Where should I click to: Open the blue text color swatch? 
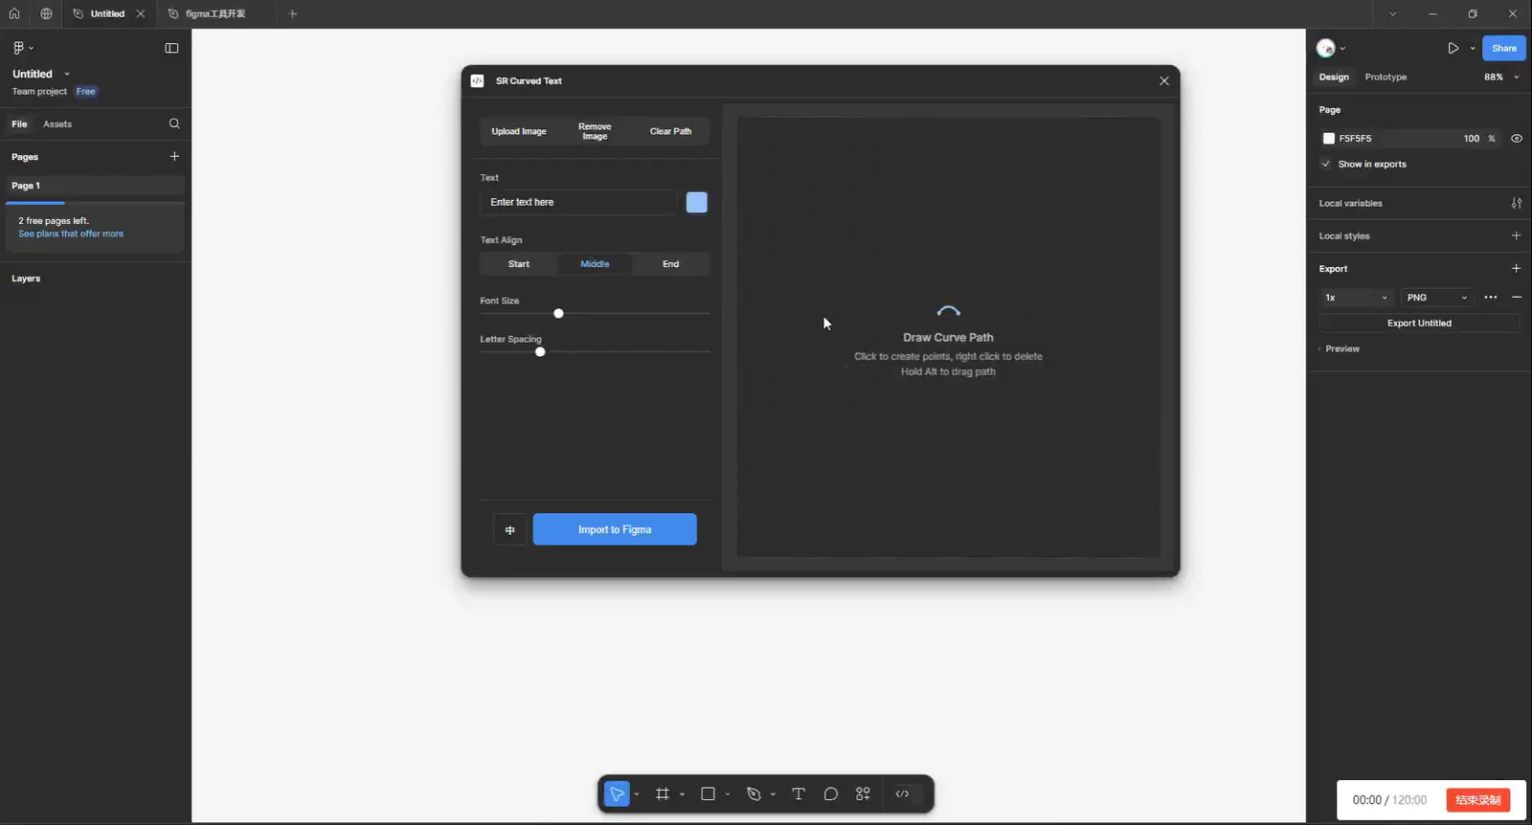[697, 202]
